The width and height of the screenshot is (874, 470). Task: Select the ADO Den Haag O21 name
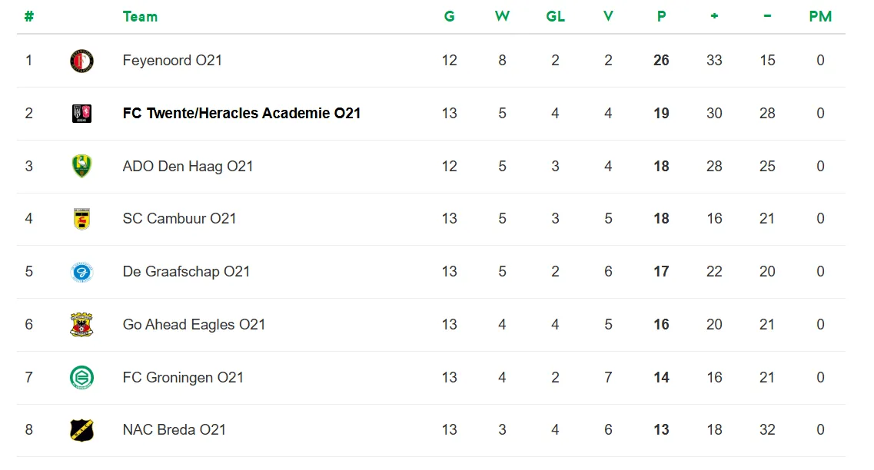[x=188, y=166]
